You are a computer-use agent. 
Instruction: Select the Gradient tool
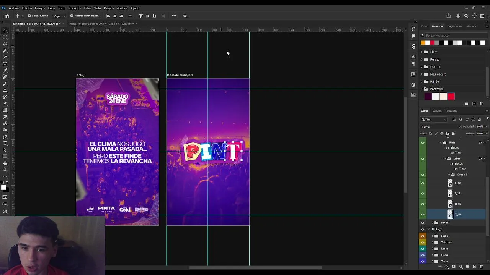[x=5, y=110]
